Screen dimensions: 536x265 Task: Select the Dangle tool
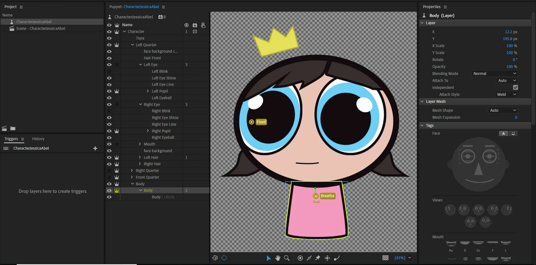coord(337,258)
